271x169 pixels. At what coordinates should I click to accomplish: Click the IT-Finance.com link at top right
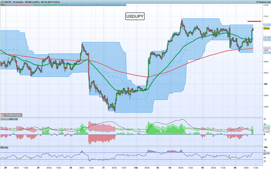pos(263,2)
